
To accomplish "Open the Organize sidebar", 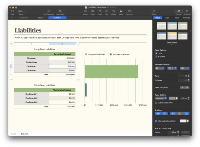I will 187,11.
